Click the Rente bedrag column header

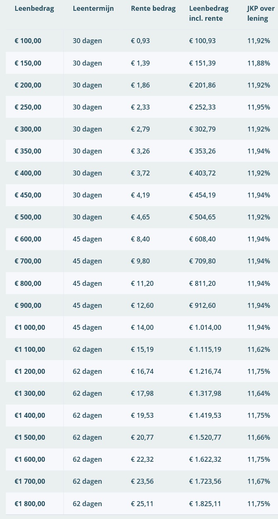click(153, 8)
